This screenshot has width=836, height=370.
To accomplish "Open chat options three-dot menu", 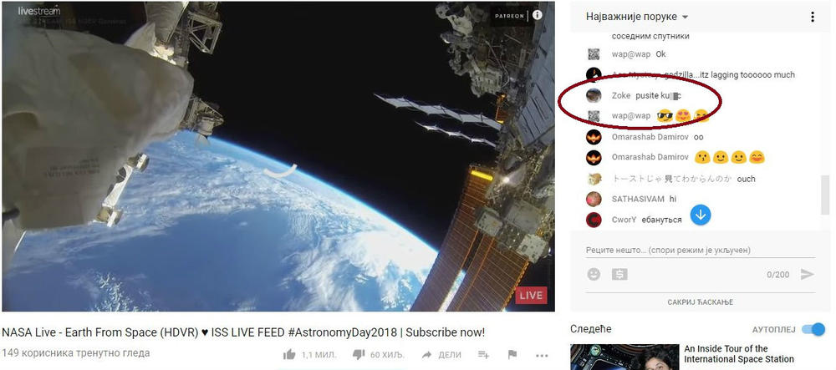I will (x=813, y=17).
